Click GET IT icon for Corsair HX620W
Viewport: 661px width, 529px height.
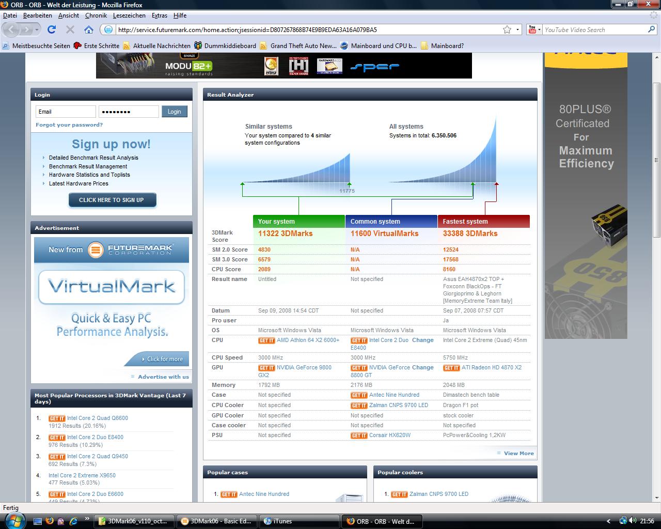[359, 435]
